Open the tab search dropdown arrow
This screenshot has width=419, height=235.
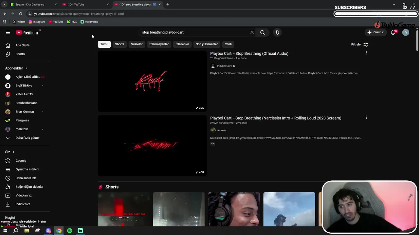coord(4,5)
